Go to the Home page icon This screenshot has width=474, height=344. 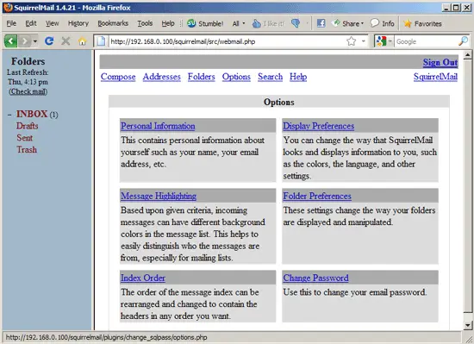coord(82,41)
